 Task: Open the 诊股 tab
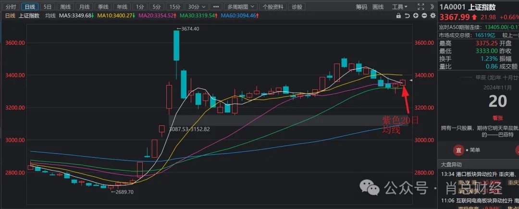pos(297,7)
